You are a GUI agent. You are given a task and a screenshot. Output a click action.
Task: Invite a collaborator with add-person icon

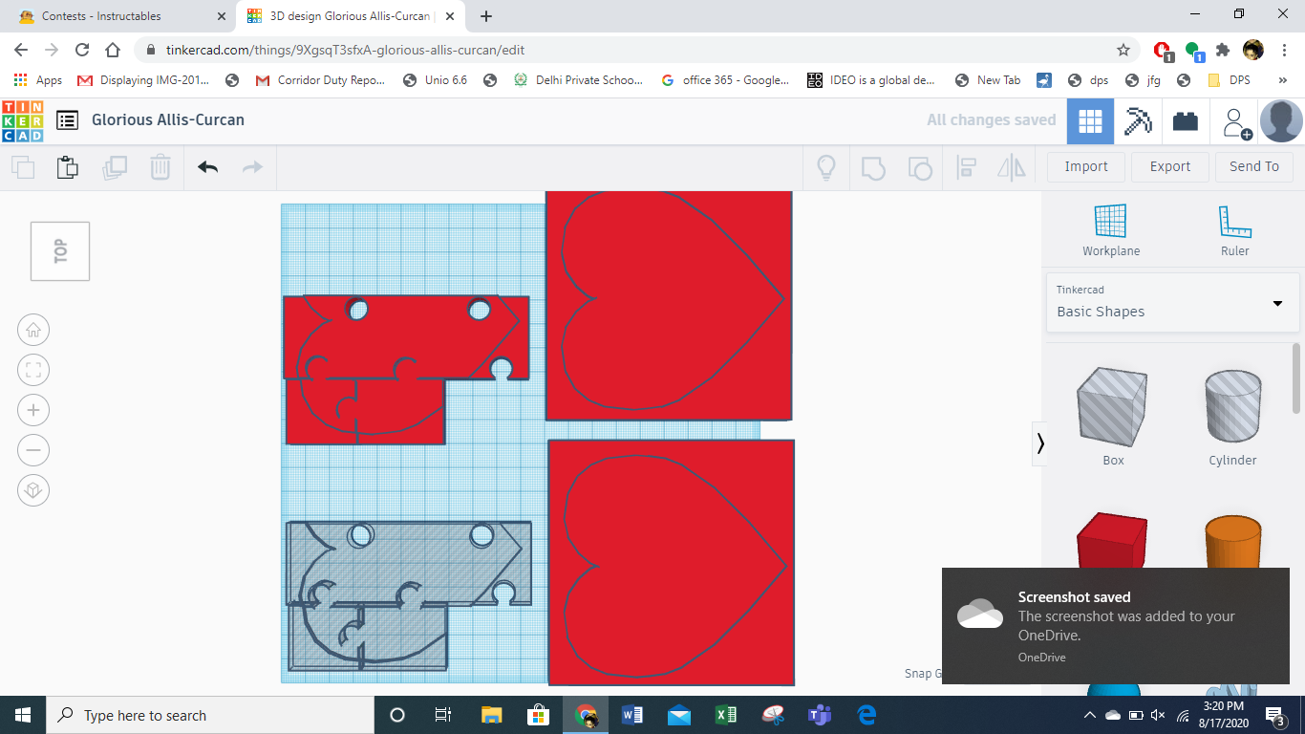click(1237, 122)
